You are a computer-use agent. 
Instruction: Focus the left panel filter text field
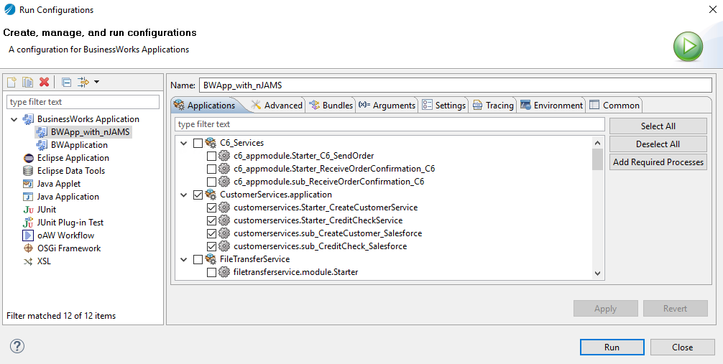pyautogui.click(x=83, y=102)
